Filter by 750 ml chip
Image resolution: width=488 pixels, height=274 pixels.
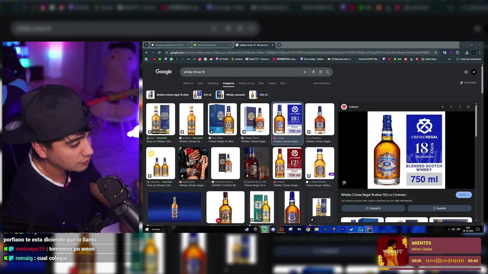coord(203,95)
